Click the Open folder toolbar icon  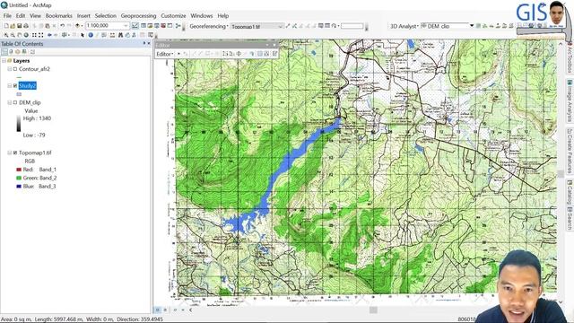pos(13,26)
